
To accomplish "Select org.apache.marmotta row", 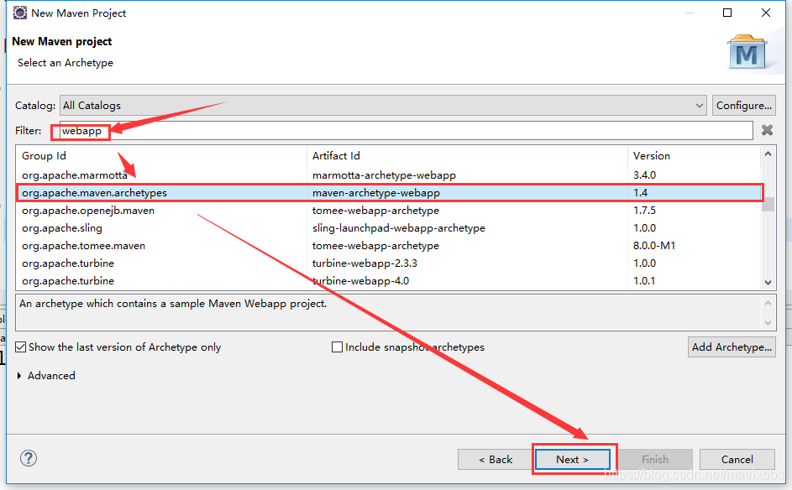I will point(389,175).
